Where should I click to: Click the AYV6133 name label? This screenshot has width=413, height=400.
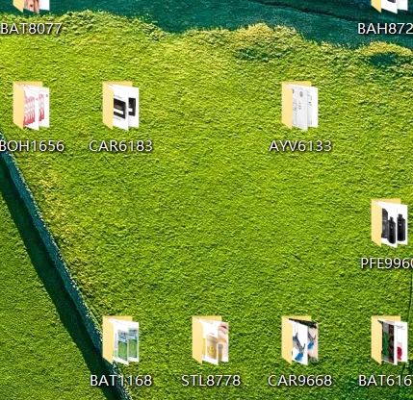tap(300, 146)
